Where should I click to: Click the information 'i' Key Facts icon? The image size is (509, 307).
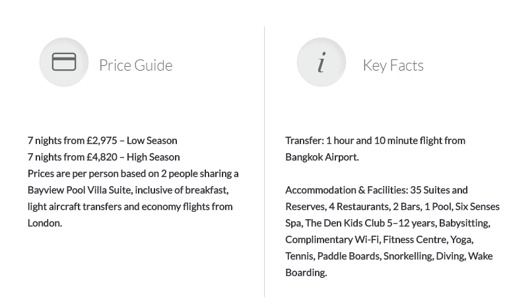(322, 62)
